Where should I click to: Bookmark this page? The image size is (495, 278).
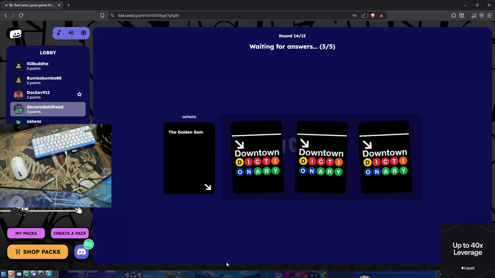(x=102, y=15)
